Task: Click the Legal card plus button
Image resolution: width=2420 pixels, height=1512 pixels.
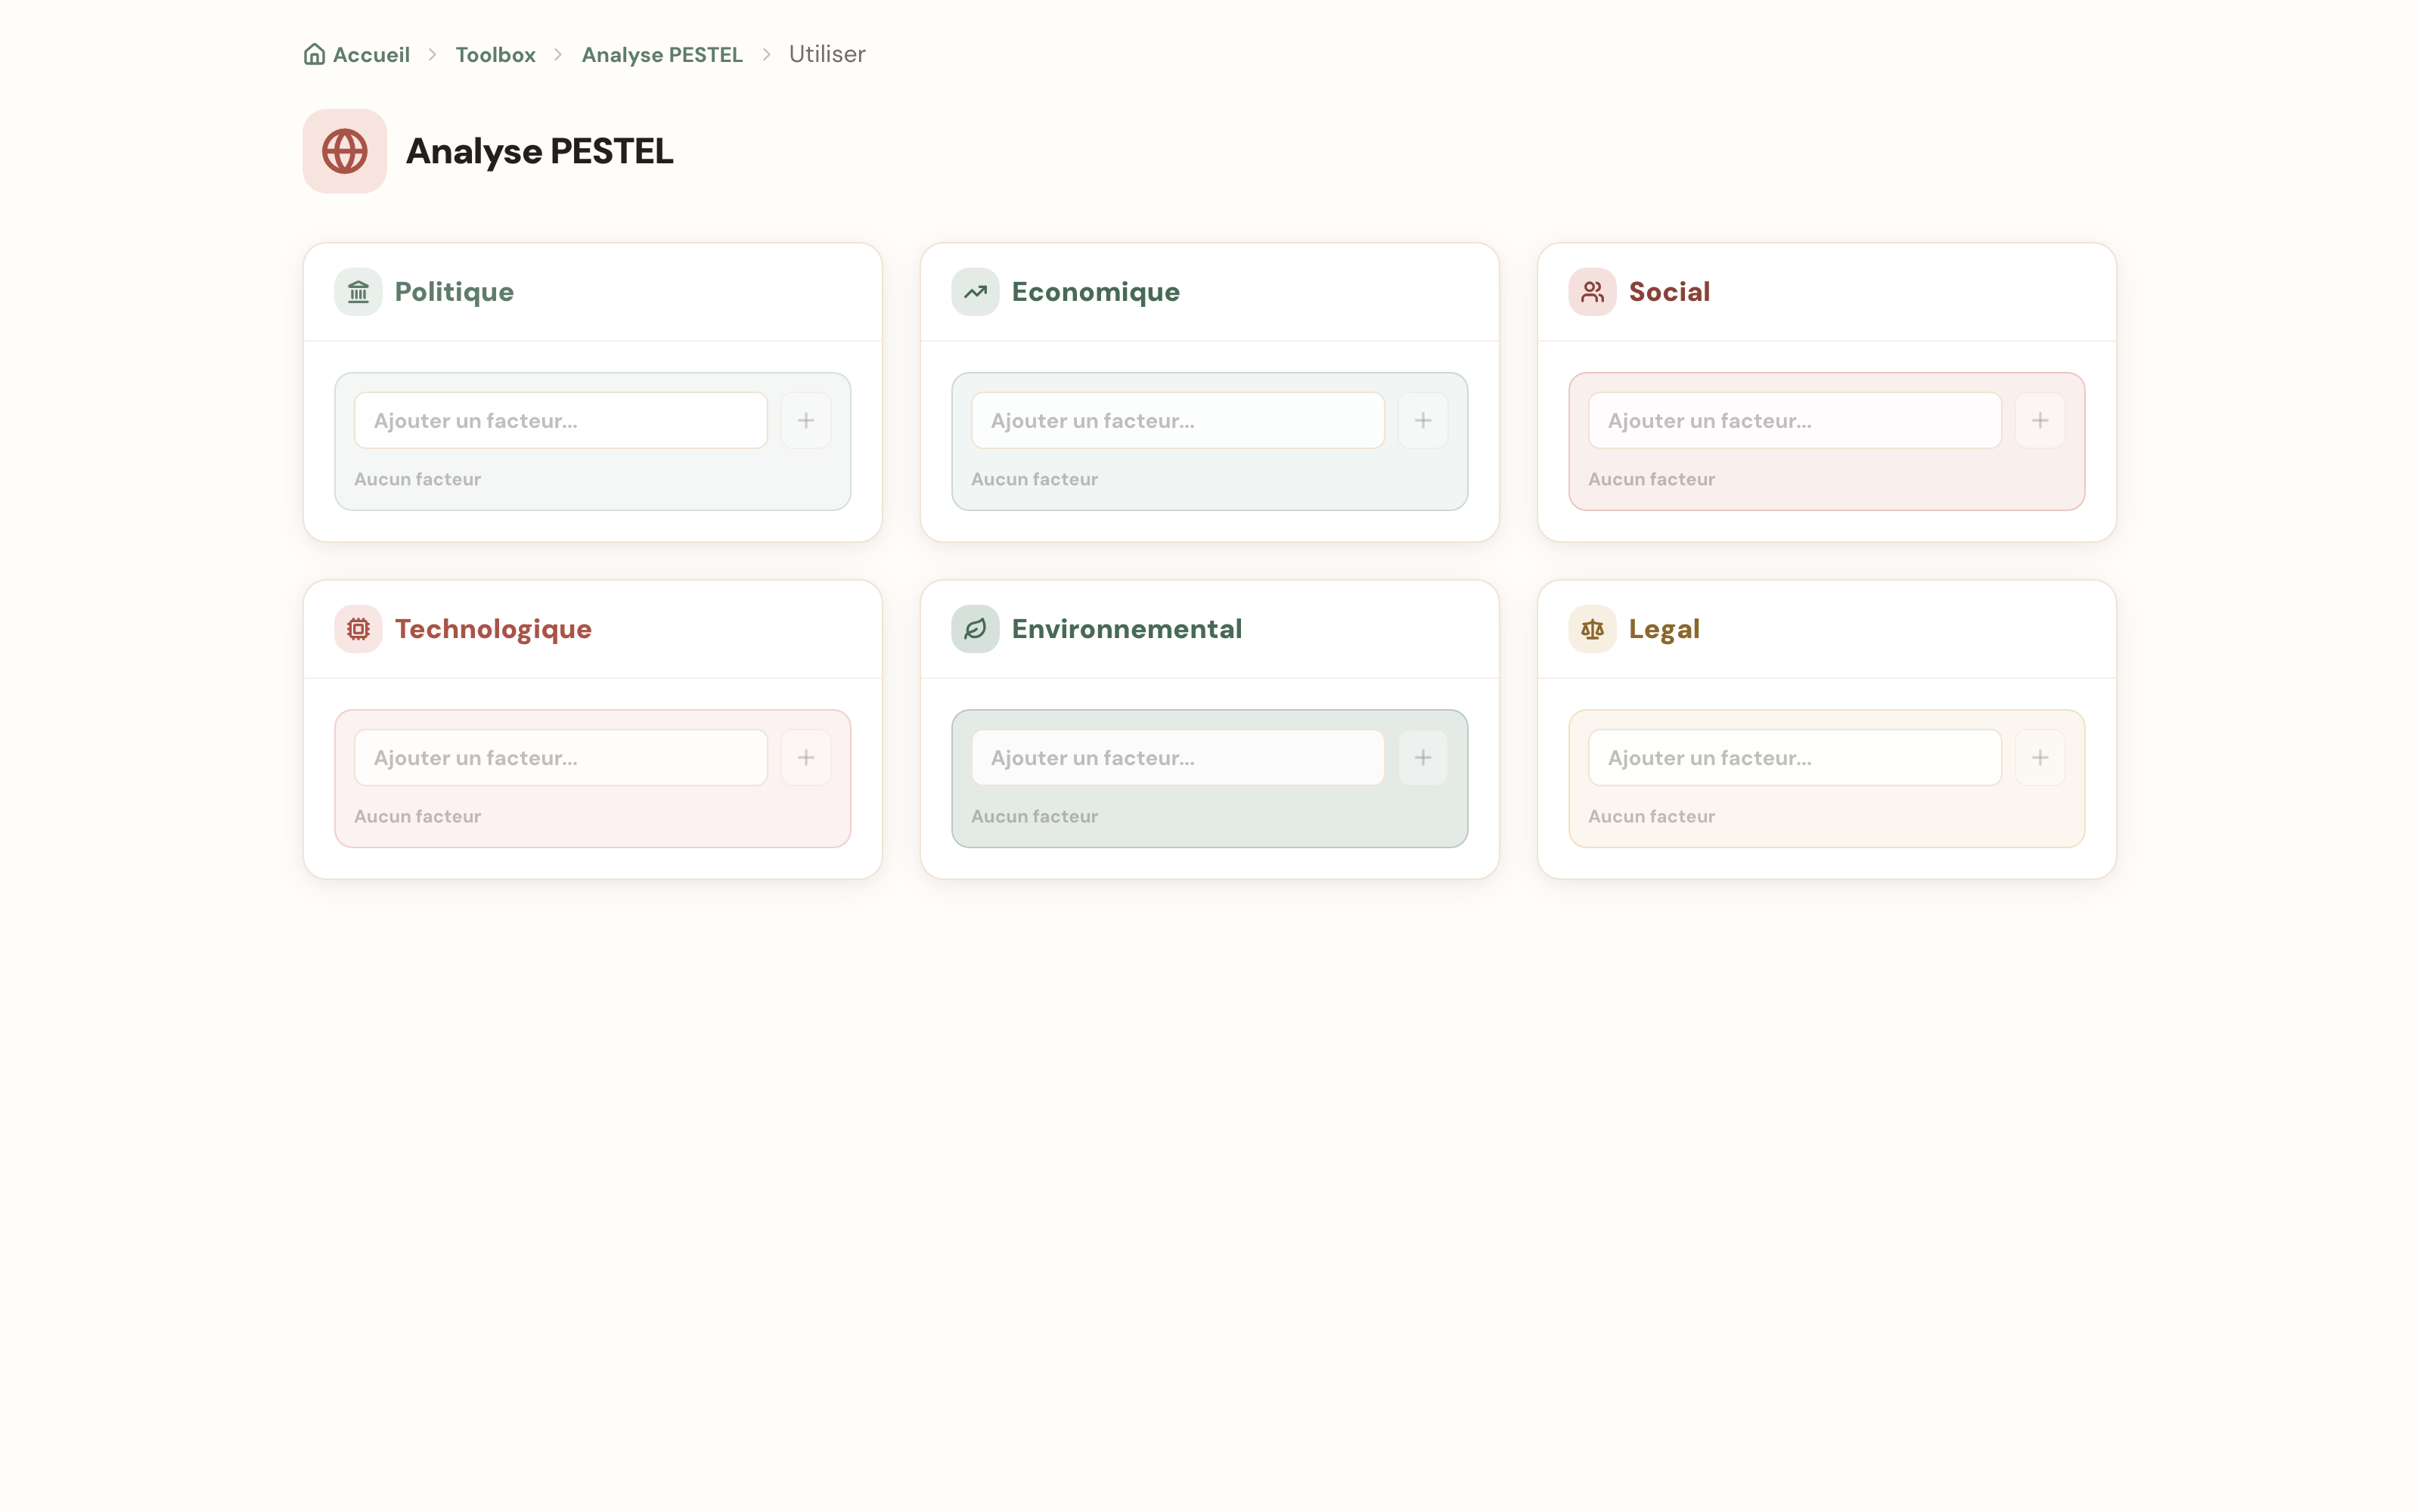Action: [x=2040, y=757]
